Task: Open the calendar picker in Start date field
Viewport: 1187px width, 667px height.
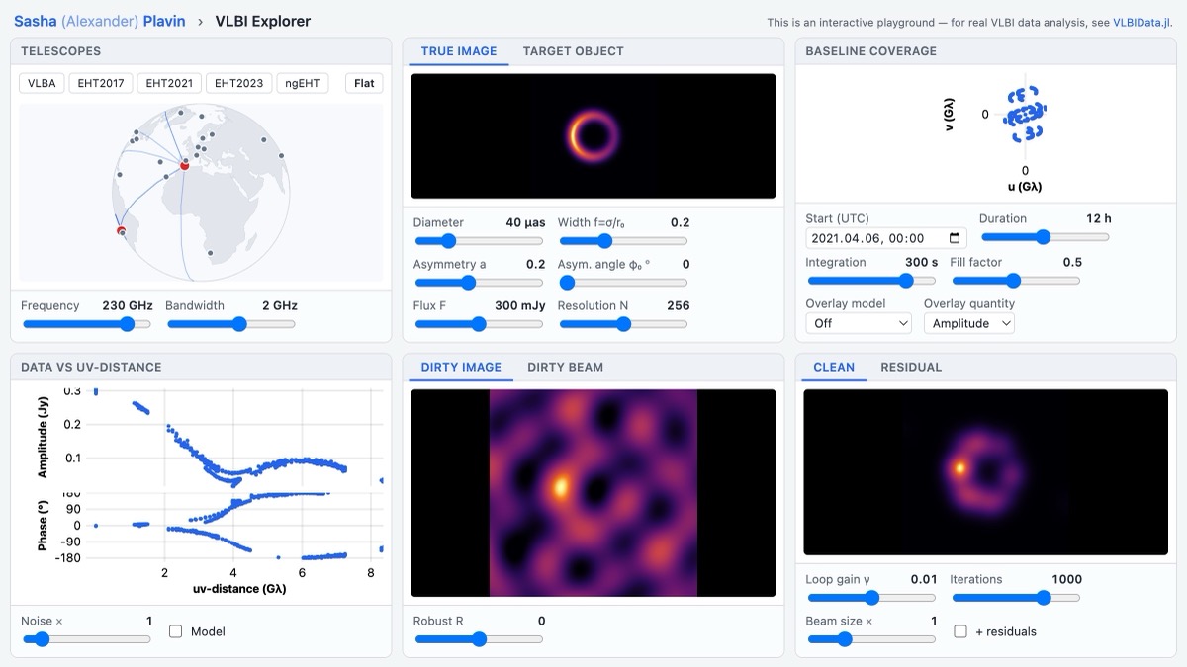Action: click(954, 238)
